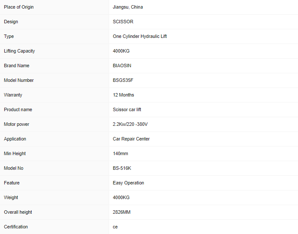This screenshot has width=298, height=234.
Task: Click the "SCISSOR" design value
Action: point(122,22)
